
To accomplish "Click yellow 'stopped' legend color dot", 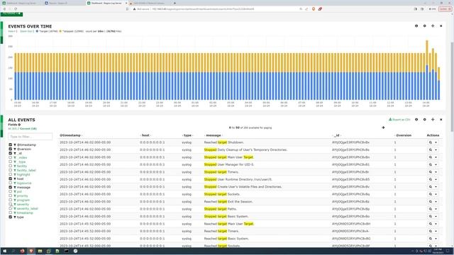I will (60, 31).
